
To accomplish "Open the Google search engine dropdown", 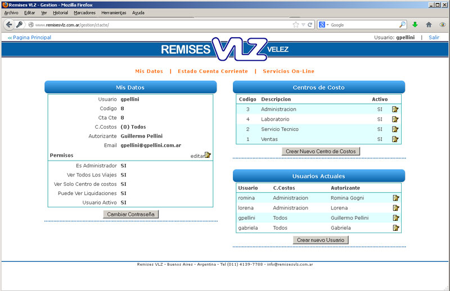I will point(324,25).
